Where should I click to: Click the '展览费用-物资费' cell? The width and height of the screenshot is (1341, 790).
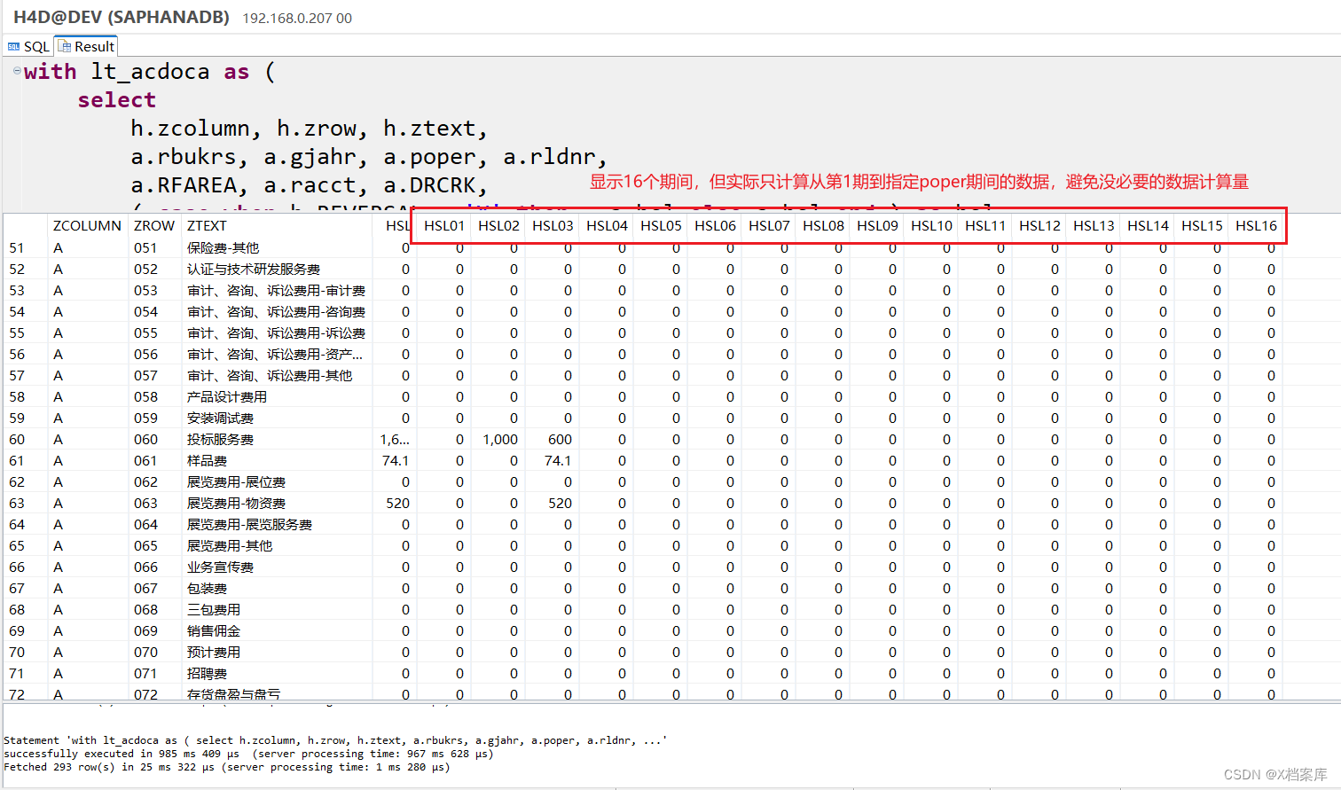click(236, 503)
